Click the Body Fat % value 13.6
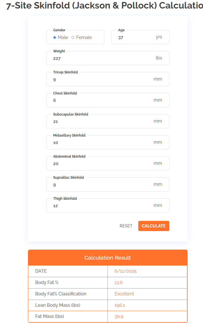The width and height of the screenshot is (203, 323). [118, 283]
